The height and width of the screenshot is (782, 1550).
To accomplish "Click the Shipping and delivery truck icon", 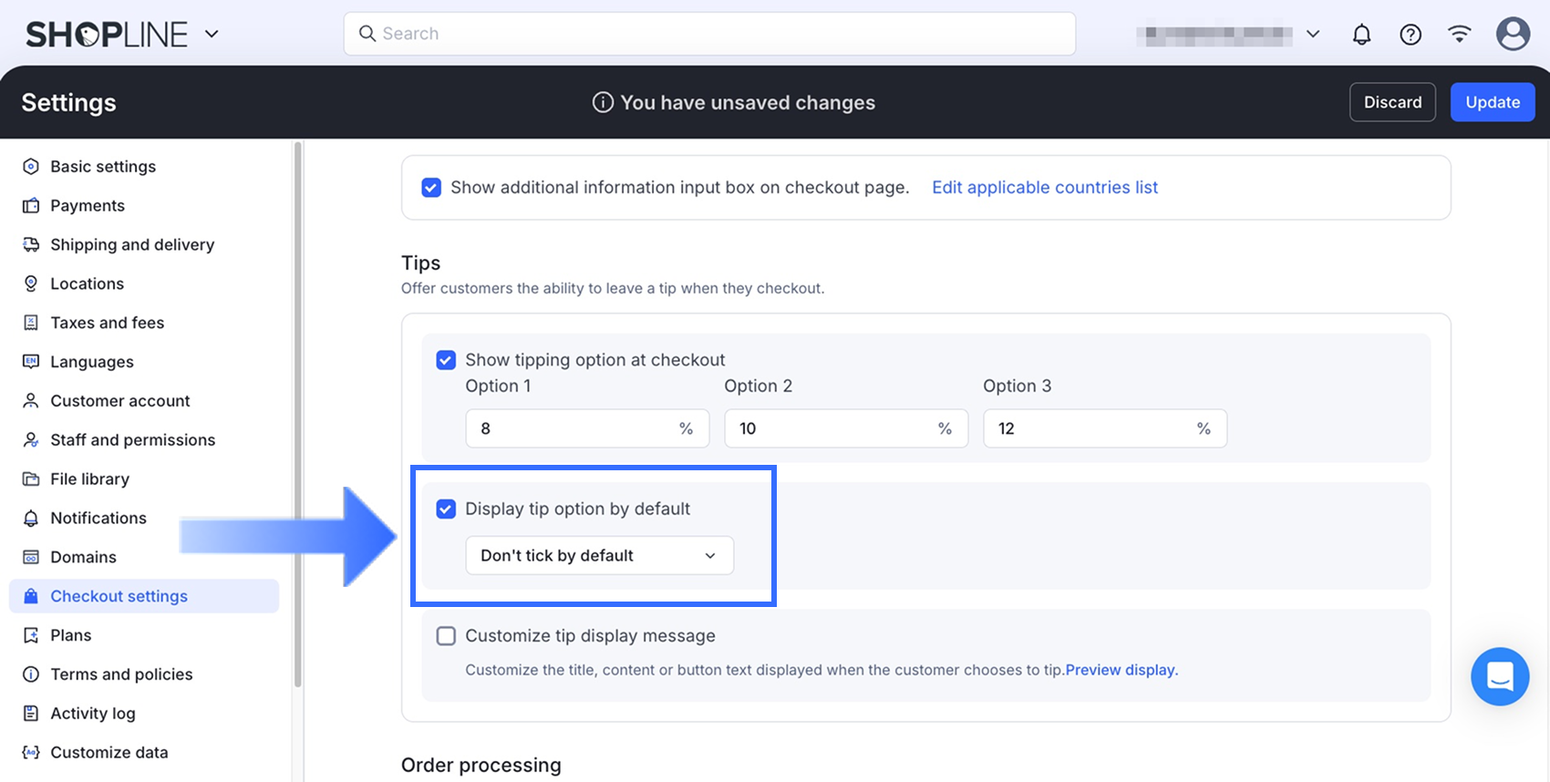I will click(x=31, y=244).
